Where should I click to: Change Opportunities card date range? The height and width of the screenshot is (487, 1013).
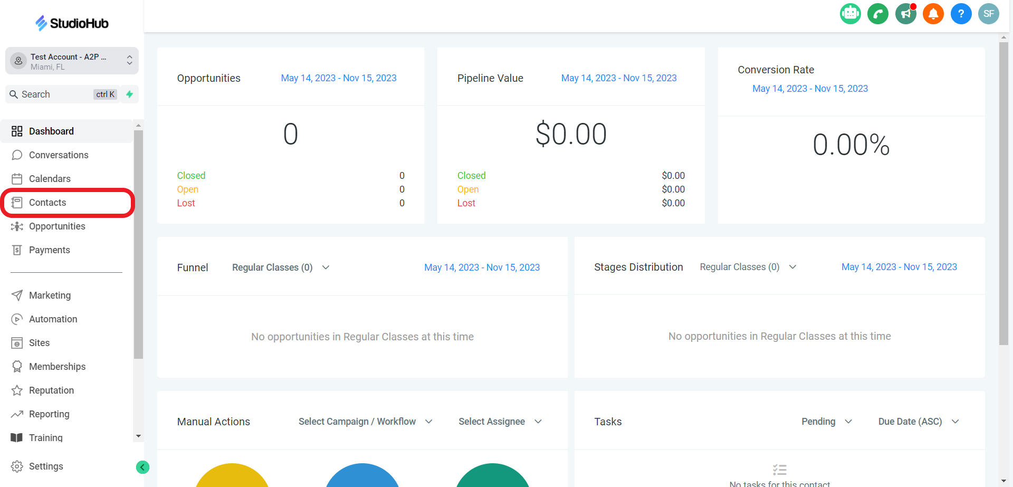339,78
